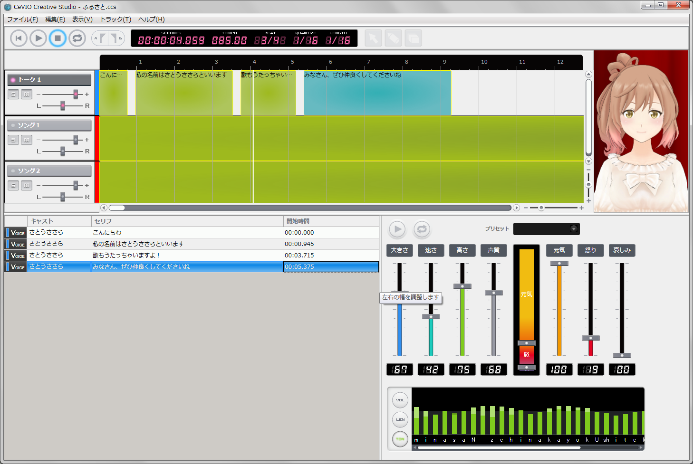Click the セリフ column header
The image size is (693, 464).
click(x=187, y=221)
